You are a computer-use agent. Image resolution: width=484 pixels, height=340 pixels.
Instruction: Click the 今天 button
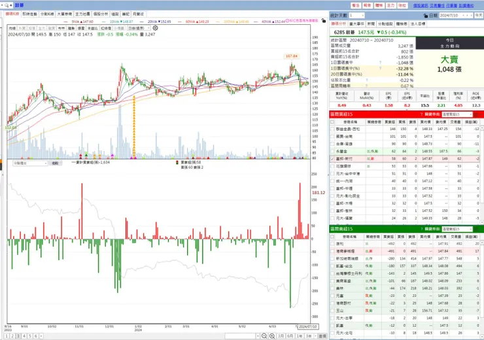[x=479, y=16]
